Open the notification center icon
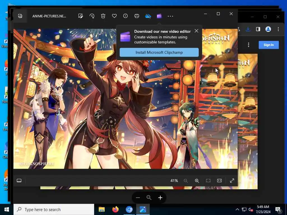This screenshot has width=287, height=215. tap(278, 210)
